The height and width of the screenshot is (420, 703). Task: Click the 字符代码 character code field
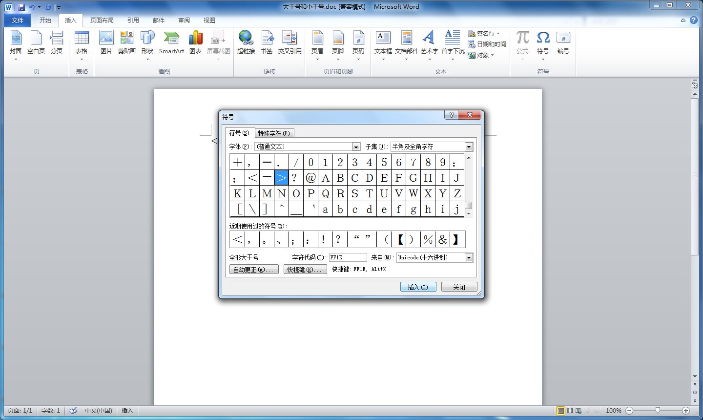point(348,257)
